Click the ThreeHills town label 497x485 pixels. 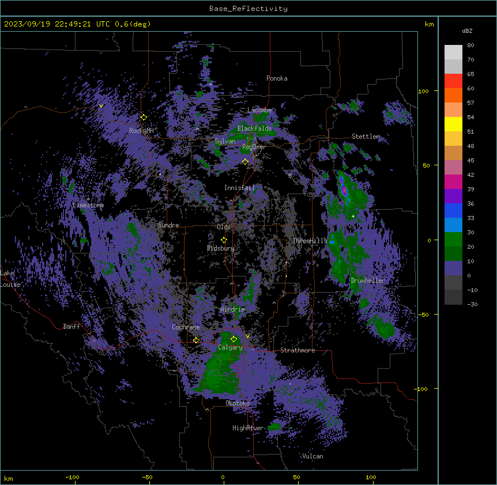pos(310,241)
